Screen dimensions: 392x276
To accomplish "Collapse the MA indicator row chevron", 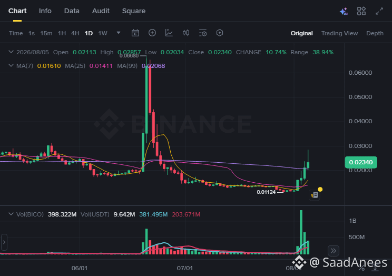I will point(11,66).
